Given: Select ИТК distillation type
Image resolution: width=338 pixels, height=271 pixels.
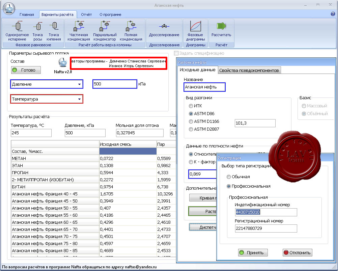Looking at the screenshot, I should [x=191, y=106].
